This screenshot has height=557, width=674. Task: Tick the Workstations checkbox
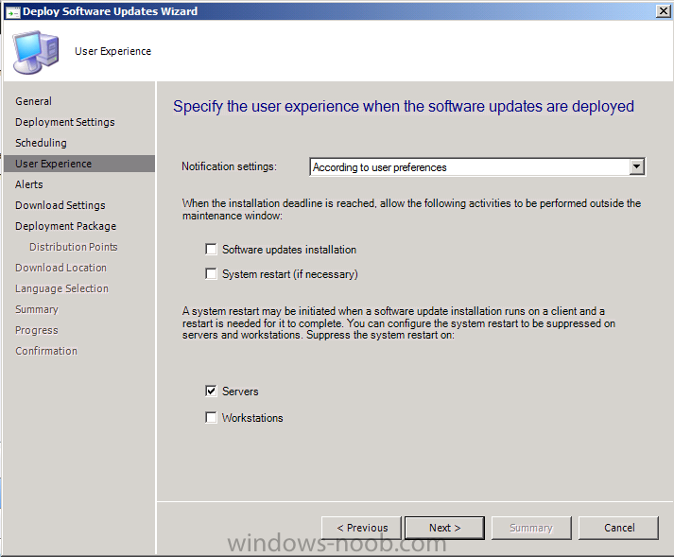point(211,418)
